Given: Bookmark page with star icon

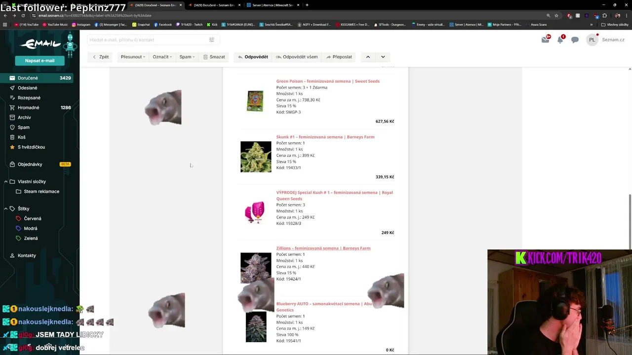Looking at the screenshot, I should click(556, 15).
